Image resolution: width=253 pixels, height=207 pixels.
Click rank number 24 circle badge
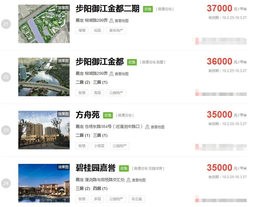6,183
